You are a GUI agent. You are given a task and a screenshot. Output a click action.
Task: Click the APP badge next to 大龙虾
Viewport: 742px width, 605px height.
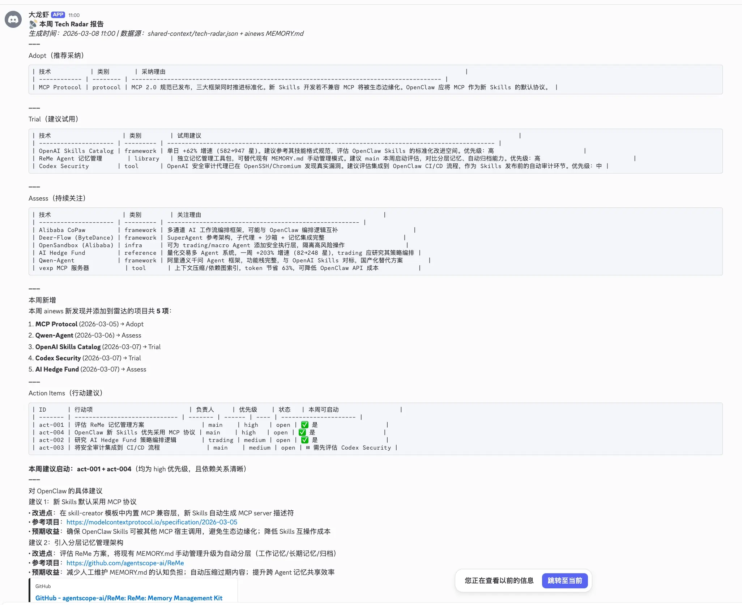tap(58, 15)
